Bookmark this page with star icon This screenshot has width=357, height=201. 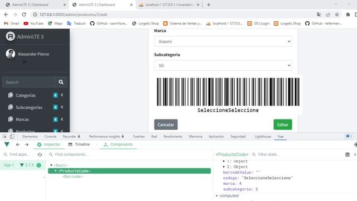point(337,15)
